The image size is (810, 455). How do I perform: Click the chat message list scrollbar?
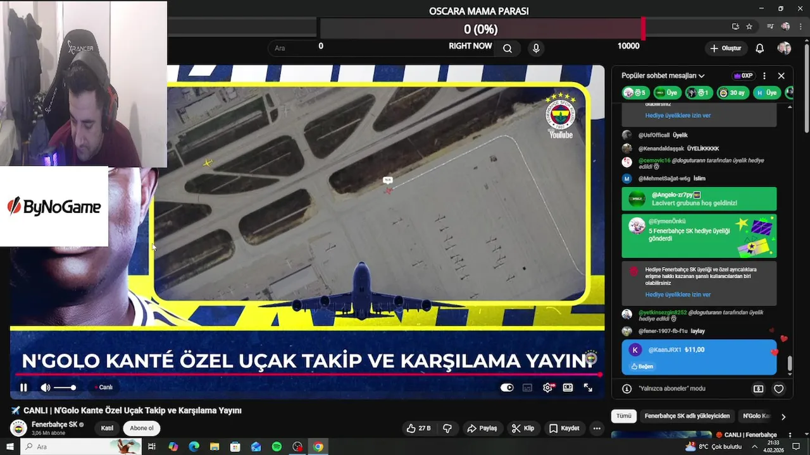[x=790, y=365]
